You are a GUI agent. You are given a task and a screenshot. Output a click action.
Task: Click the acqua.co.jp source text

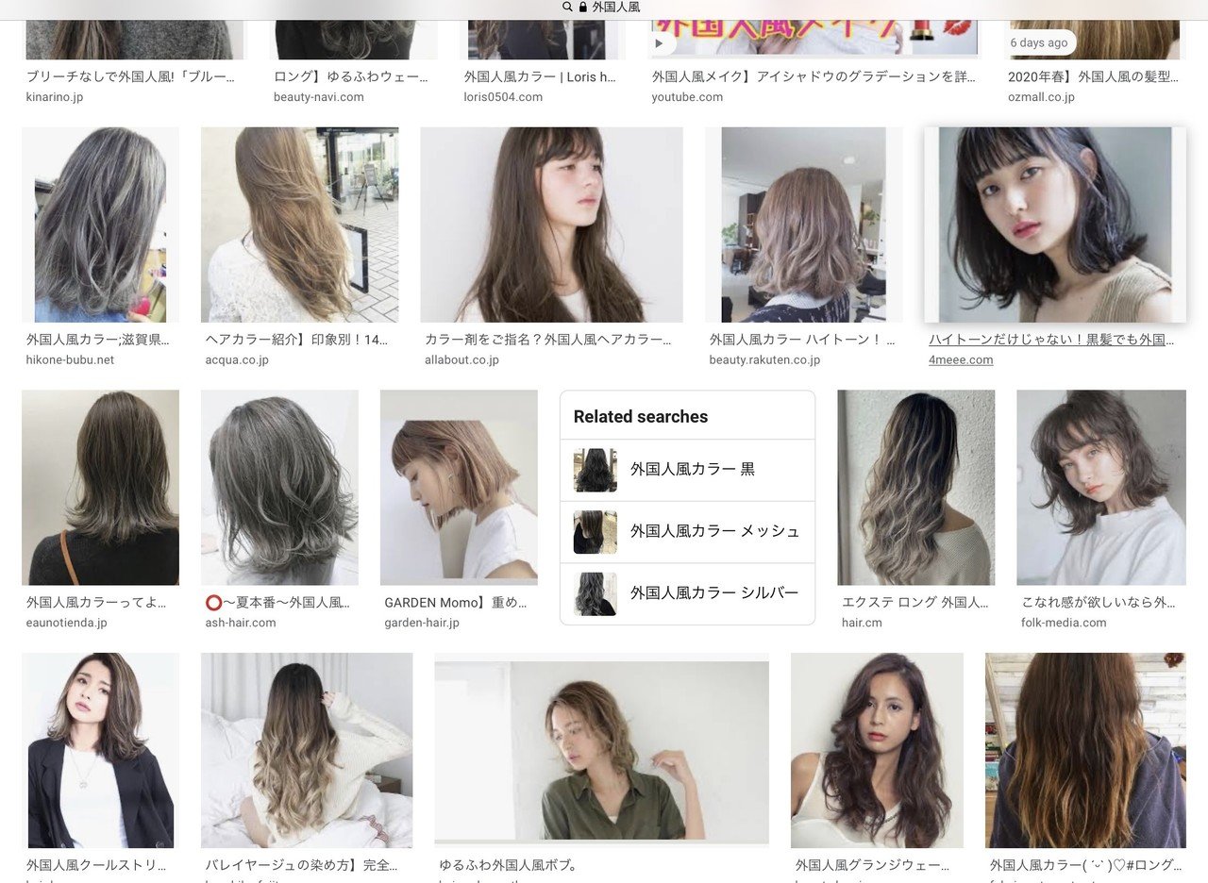pos(237,359)
